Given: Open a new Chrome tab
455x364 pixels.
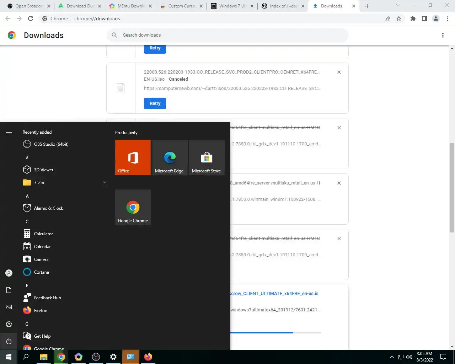Looking at the screenshot, I should [x=367, y=6].
